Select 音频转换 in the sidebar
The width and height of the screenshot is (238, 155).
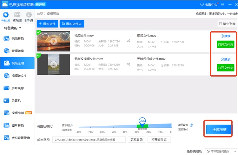(17, 51)
